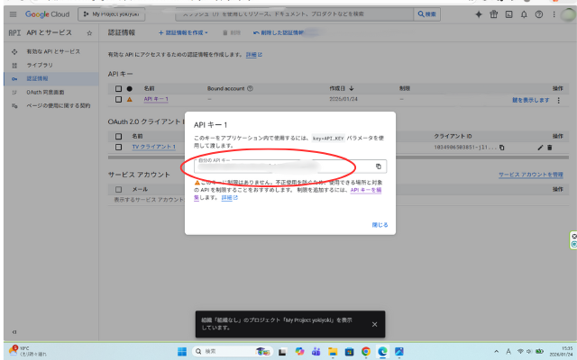Open the notifications bell
Viewport: 577px width, 360px height.
(x=525, y=14)
